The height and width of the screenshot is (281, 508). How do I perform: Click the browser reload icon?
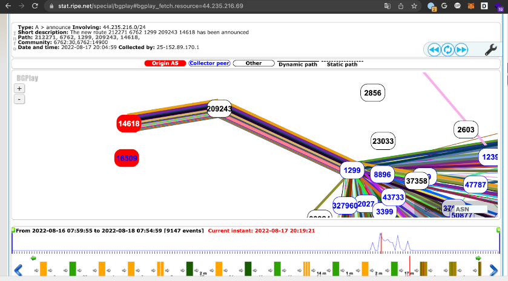[35, 6]
